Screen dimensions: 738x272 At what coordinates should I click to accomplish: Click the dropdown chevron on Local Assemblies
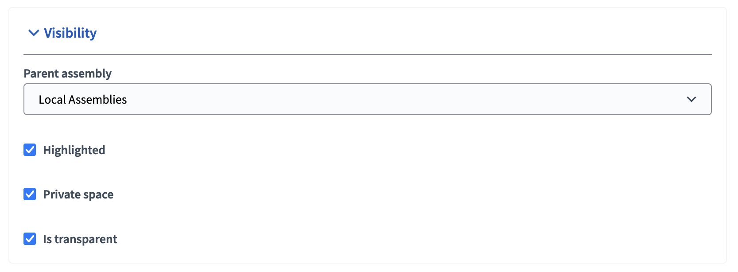tap(691, 99)
